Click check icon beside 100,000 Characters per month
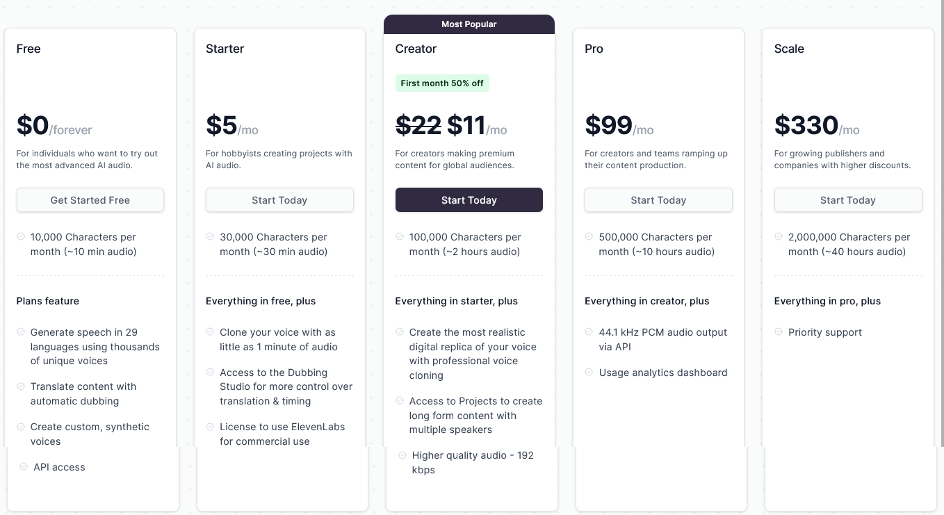 click(400, 237)
